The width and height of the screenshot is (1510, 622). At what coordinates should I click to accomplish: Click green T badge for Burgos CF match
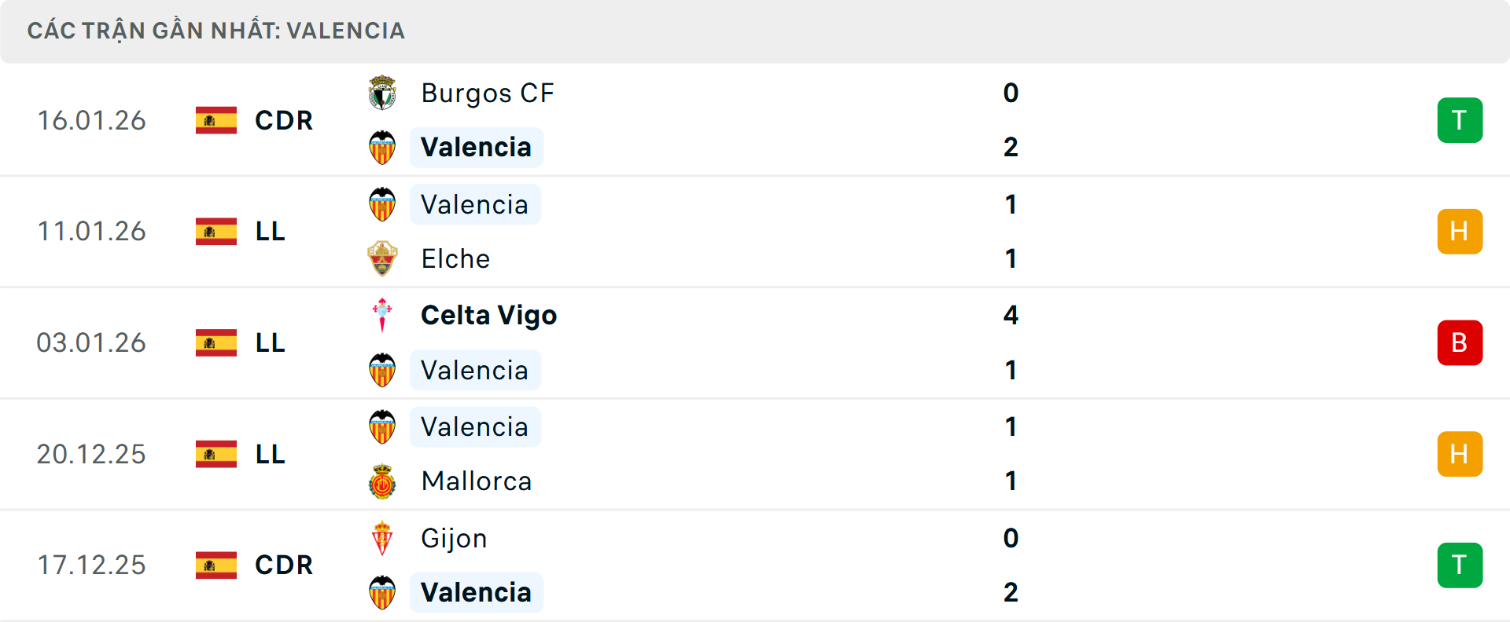[1460, 120]
